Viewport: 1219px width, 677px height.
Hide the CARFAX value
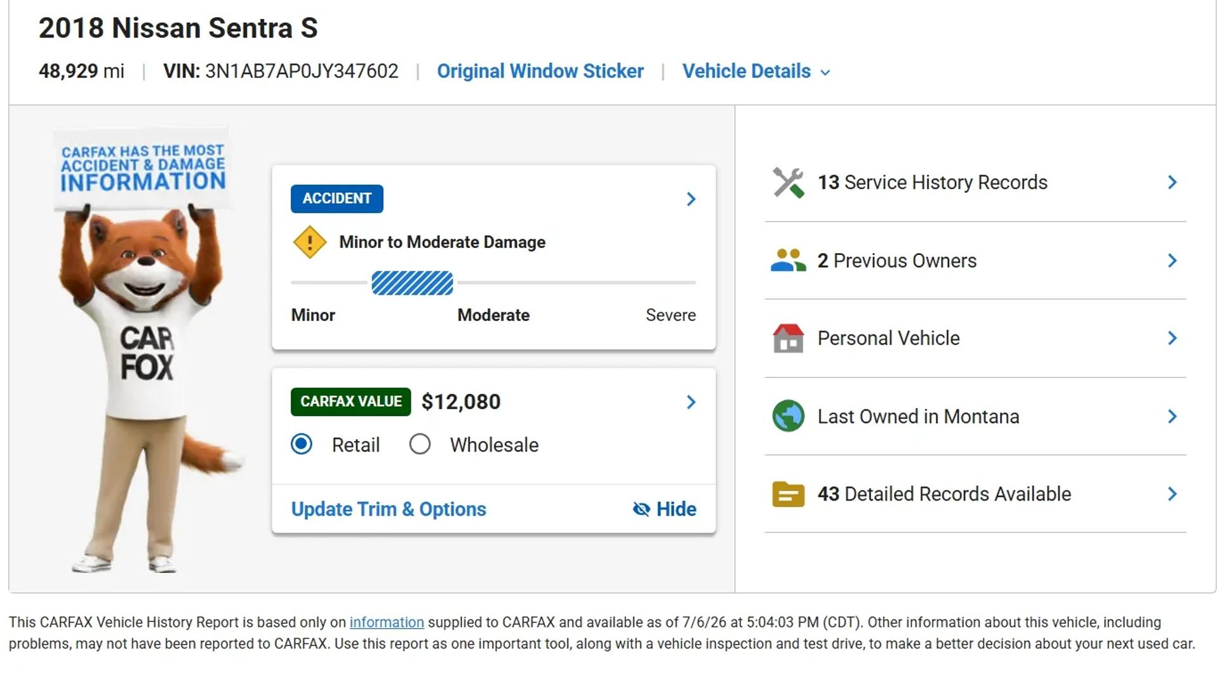pyautogui.click(x=665, y=509)
